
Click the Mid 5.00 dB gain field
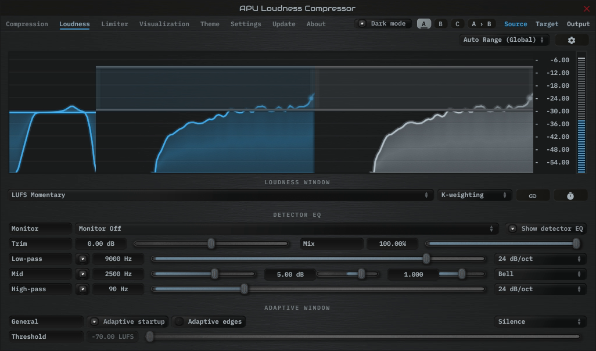click(x=290, y=274)
